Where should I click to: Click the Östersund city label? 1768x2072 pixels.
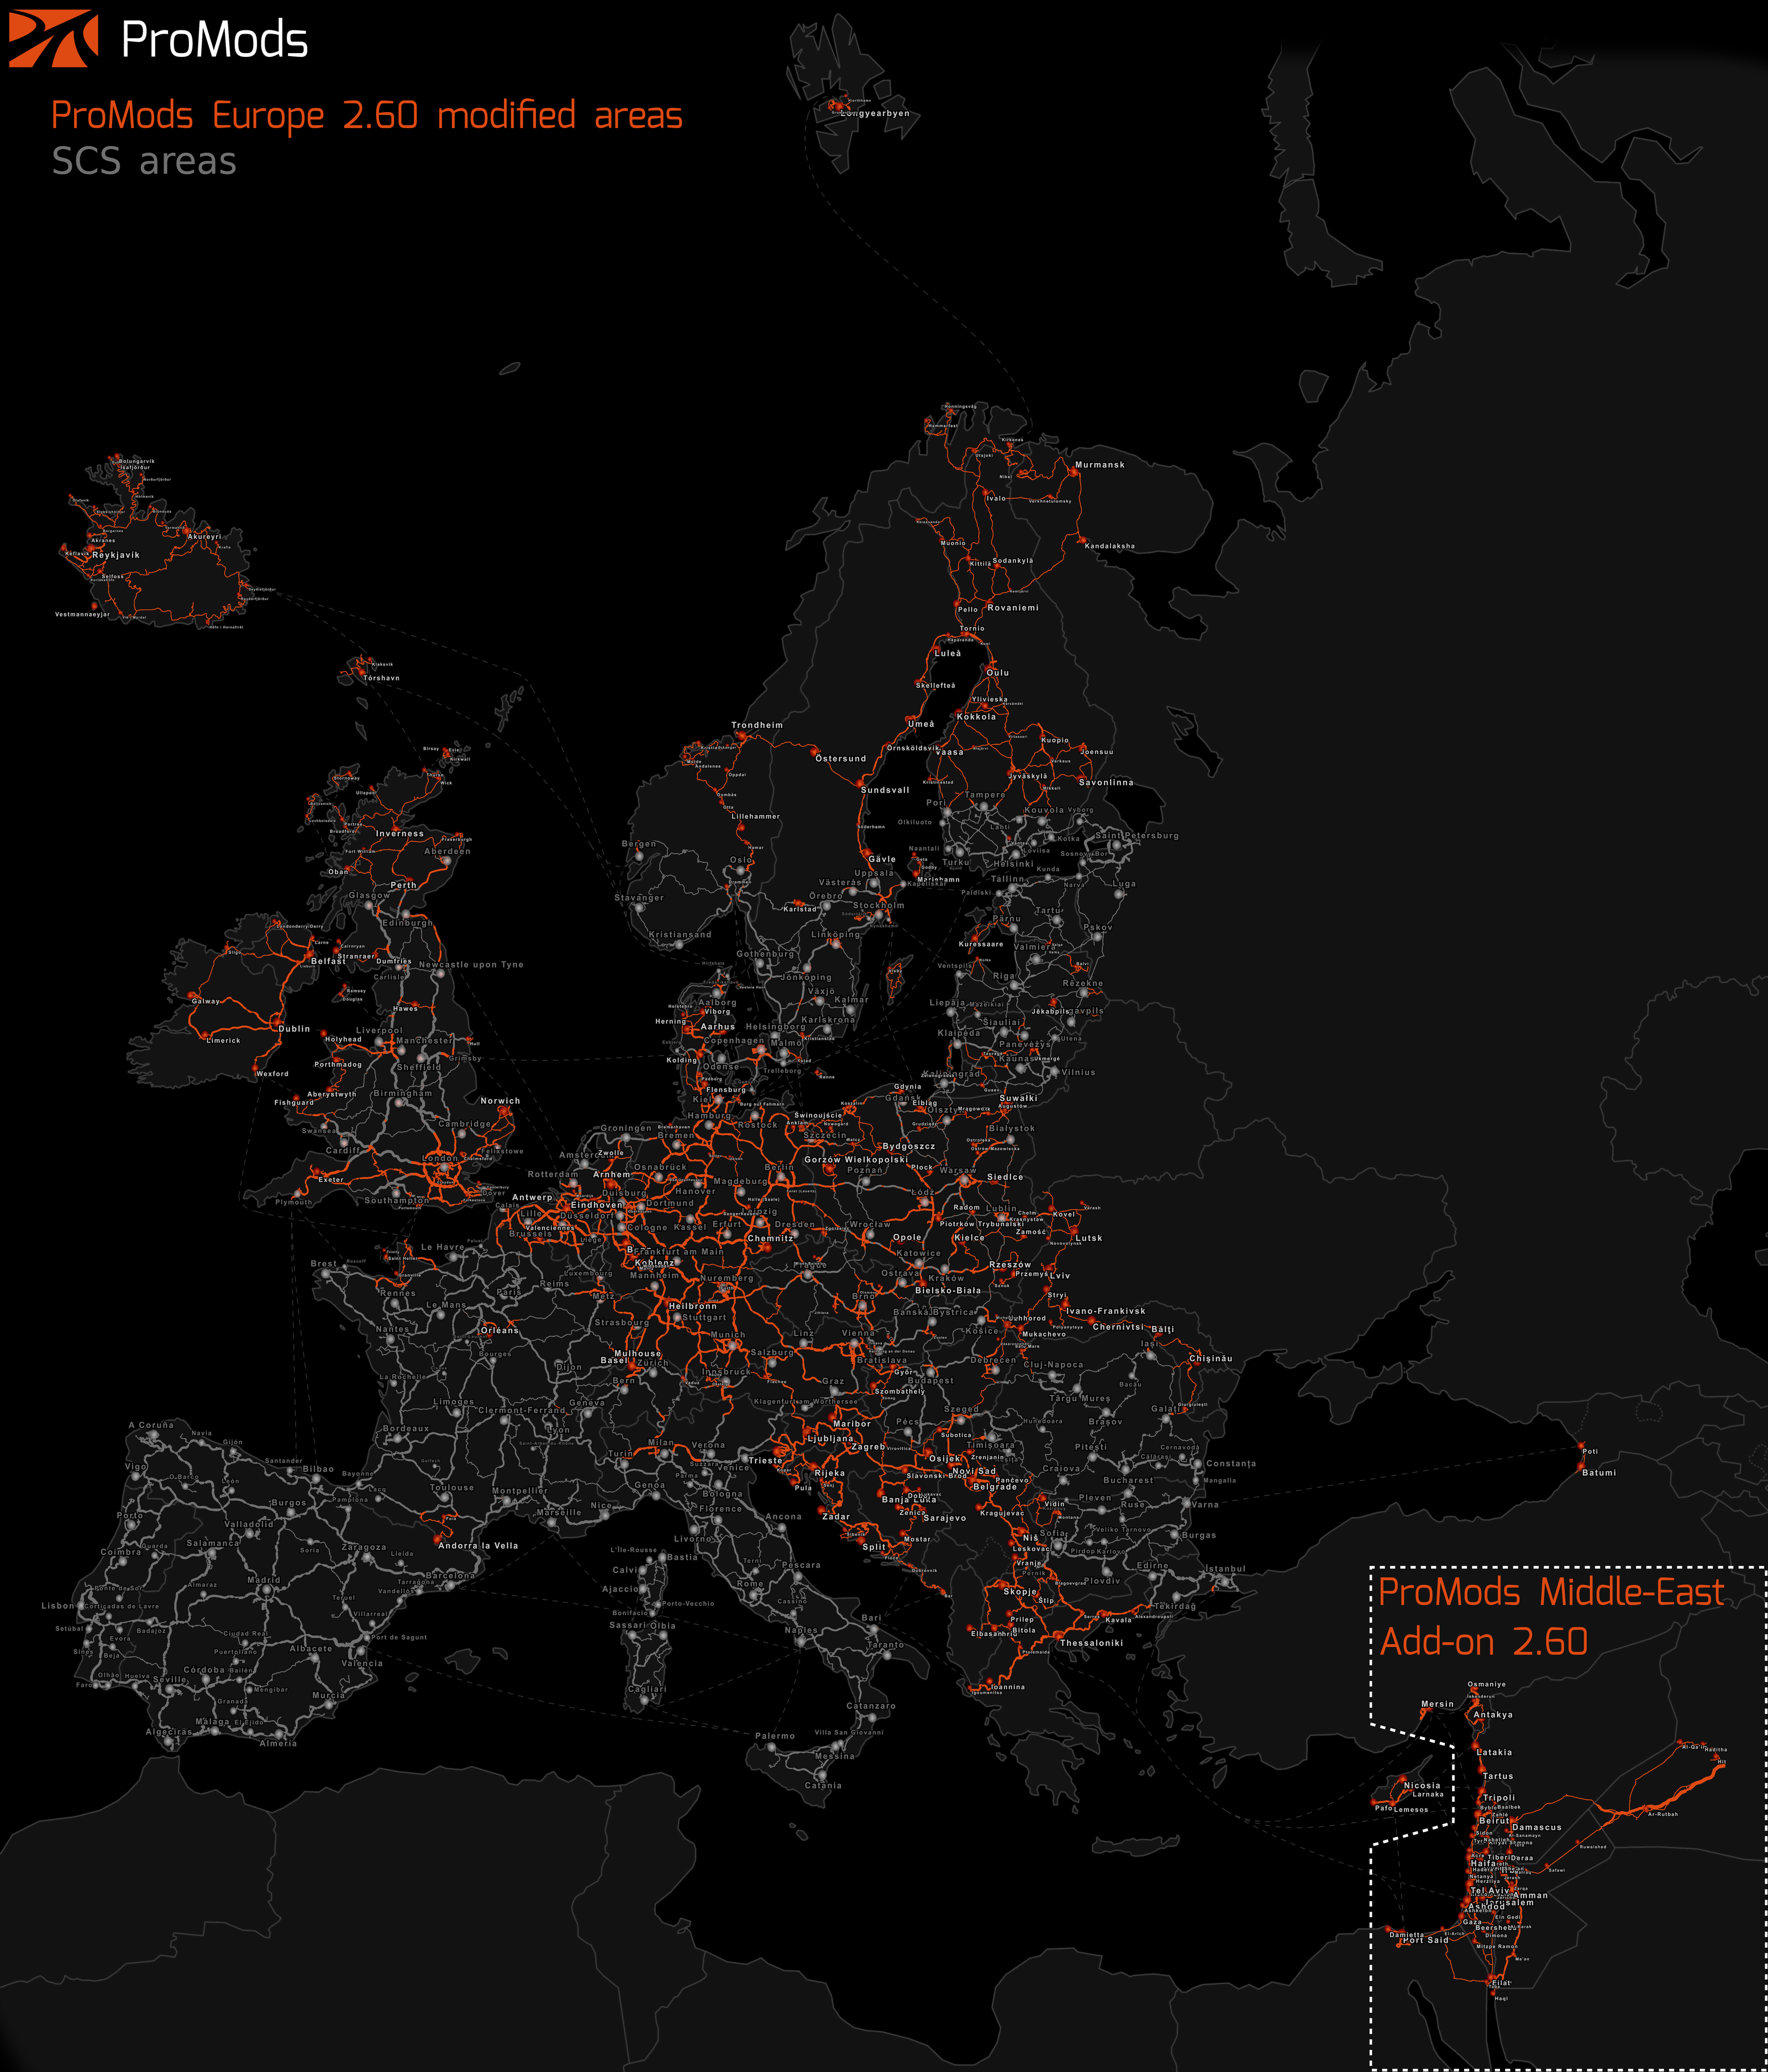point(841,759)
